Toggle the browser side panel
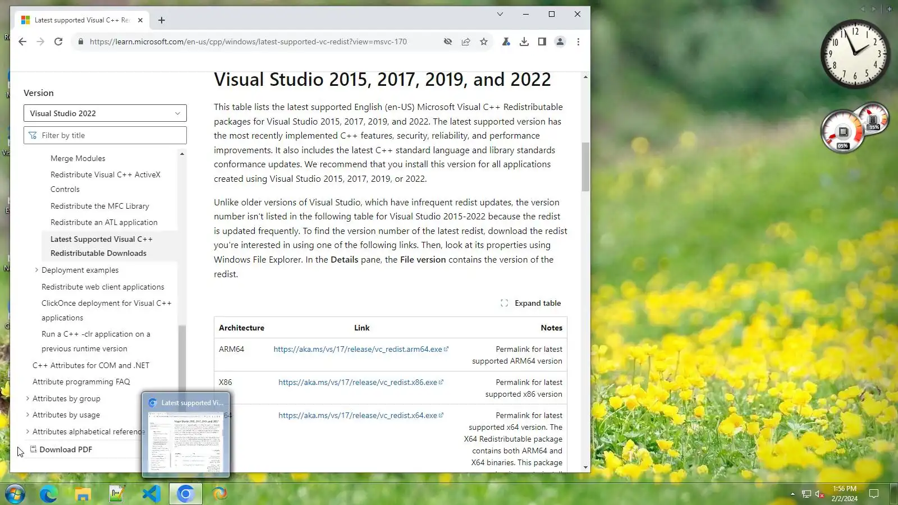898x505 pixels. click(542, 42)
